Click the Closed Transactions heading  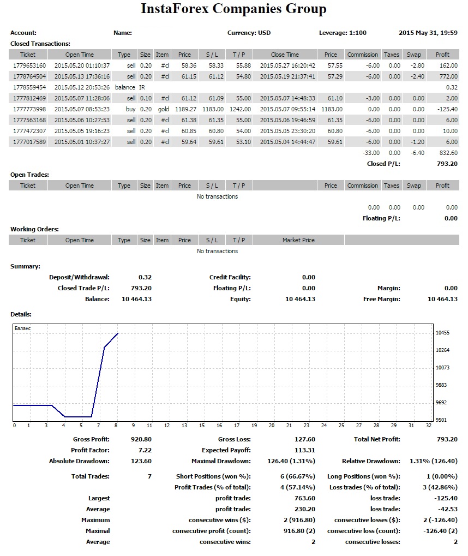point(40,44)
